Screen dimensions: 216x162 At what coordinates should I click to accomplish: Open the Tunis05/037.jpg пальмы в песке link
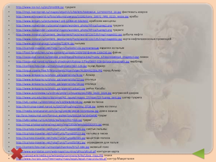[x=51, y=133]
